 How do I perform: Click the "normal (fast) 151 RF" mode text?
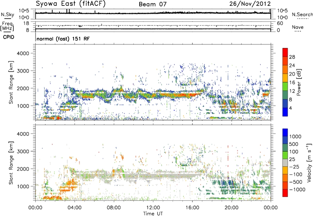pyautogui.click(x=63, y=39)
